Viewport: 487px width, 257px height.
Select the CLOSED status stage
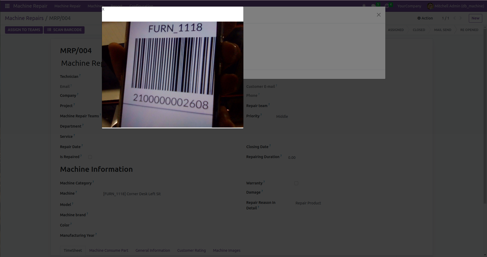[x=419, y=30]
